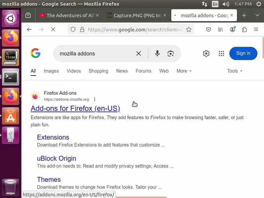Open the Trash in the dock

pyautogui.click(x=11, y=187)
